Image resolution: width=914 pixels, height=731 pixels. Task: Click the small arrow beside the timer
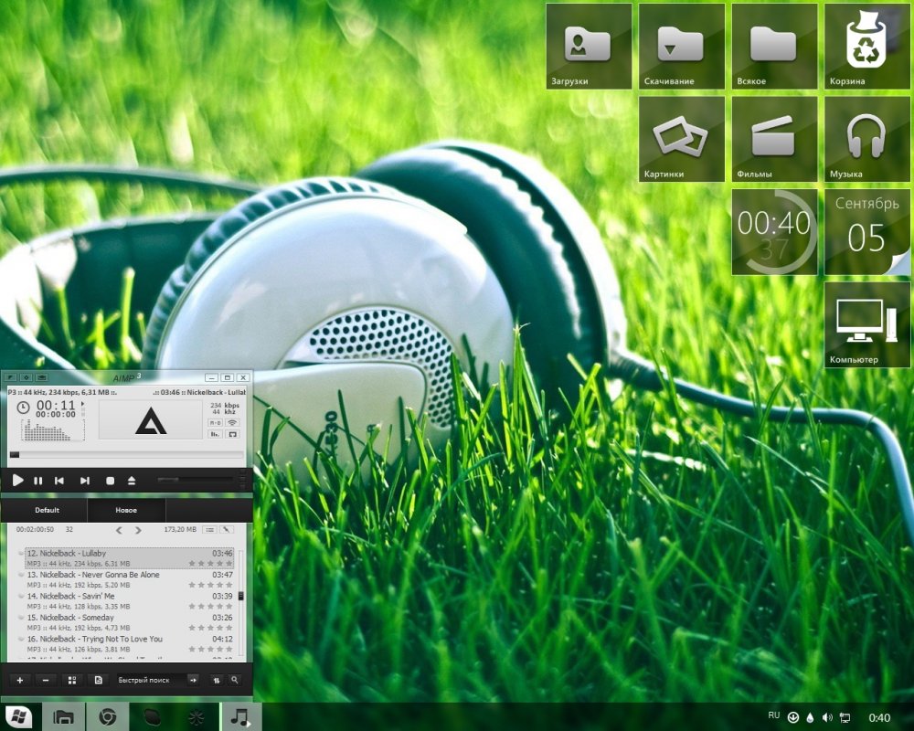pyautogui.click(x=82, y=403)
